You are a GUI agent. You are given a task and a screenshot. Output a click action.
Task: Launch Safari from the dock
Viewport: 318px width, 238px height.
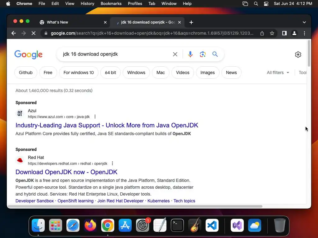pos(73,225)
